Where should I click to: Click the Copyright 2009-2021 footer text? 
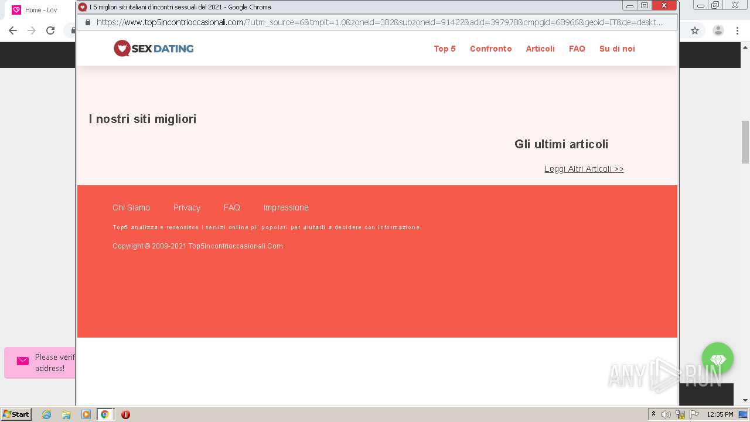coord(197,246)
